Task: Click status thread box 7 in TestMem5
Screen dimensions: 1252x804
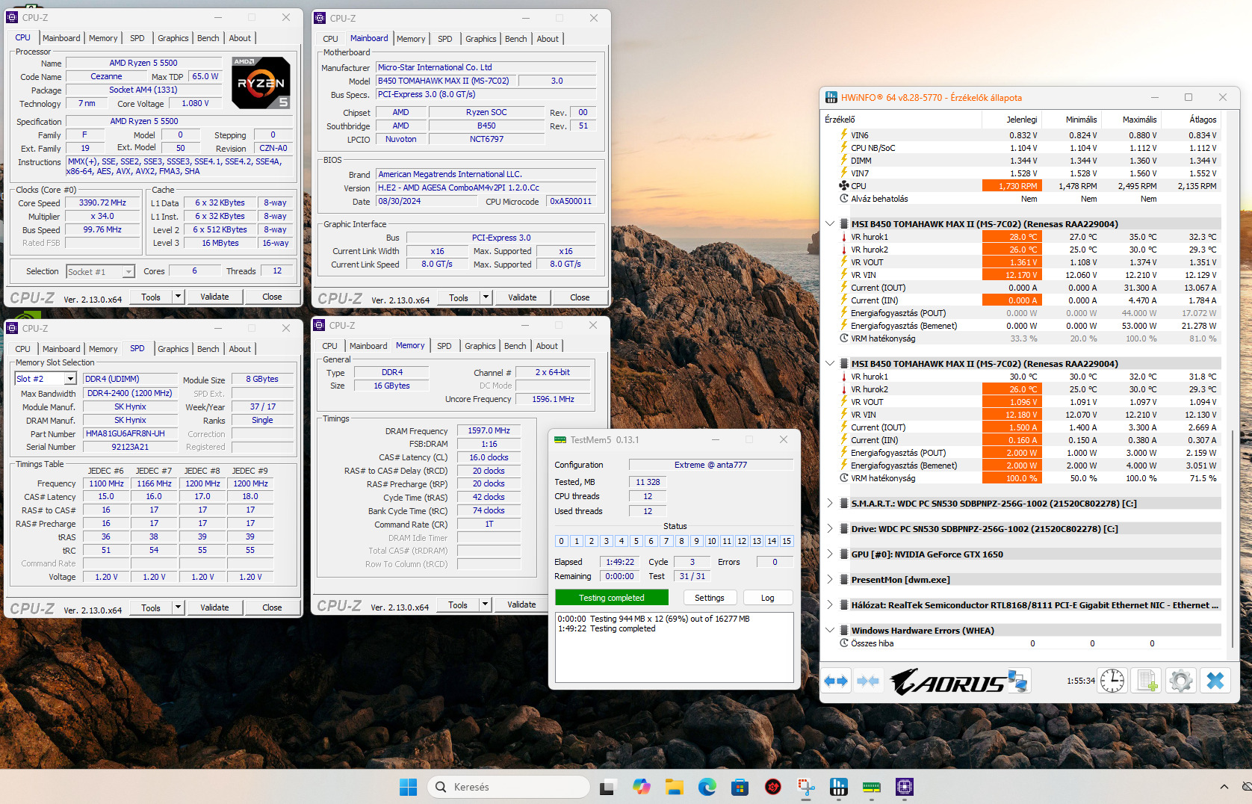Action: 666,541
